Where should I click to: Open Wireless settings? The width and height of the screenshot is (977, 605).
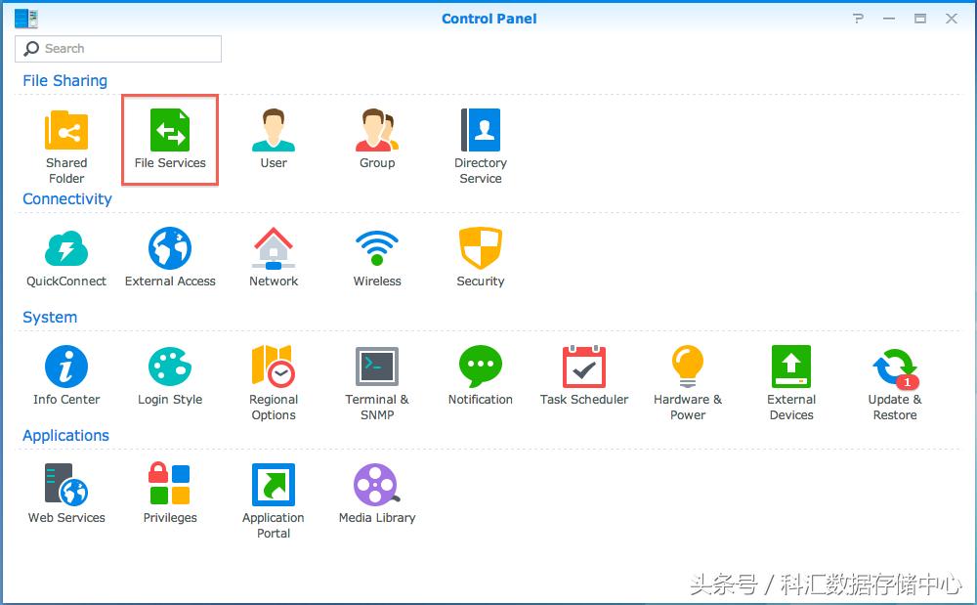[377, 258]
